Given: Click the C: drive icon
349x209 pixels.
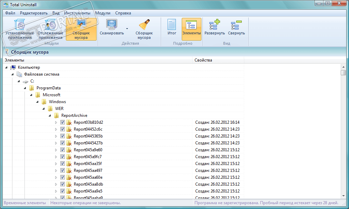Looking at the screenshot, I should [x=26, y=81].
